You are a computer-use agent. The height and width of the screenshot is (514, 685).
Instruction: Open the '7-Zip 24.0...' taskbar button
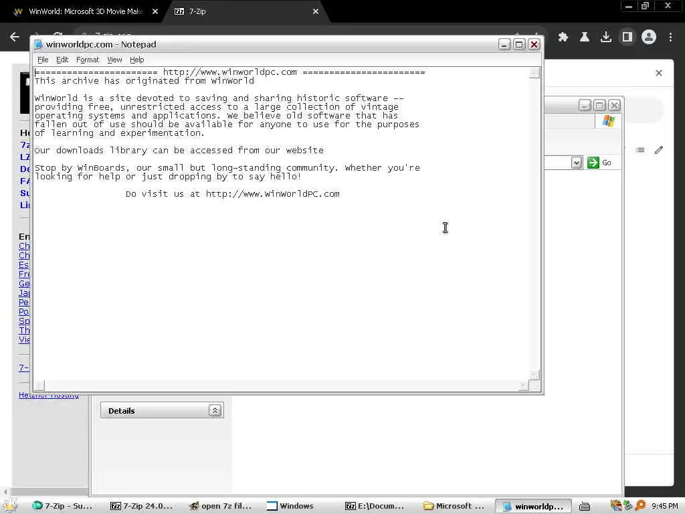point(141,506)
